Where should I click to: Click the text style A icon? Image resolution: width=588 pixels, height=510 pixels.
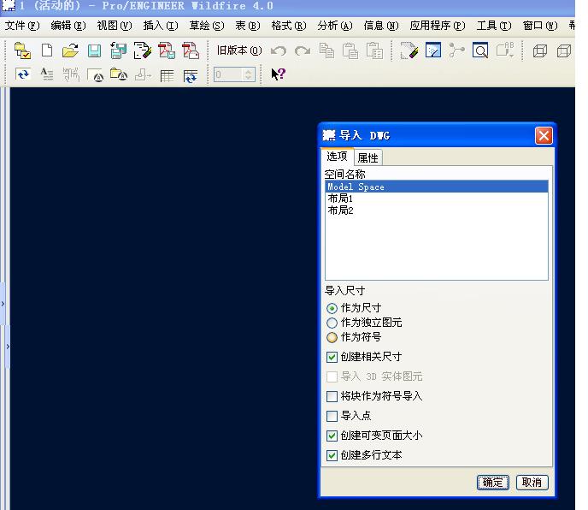[x=47, y=74]
